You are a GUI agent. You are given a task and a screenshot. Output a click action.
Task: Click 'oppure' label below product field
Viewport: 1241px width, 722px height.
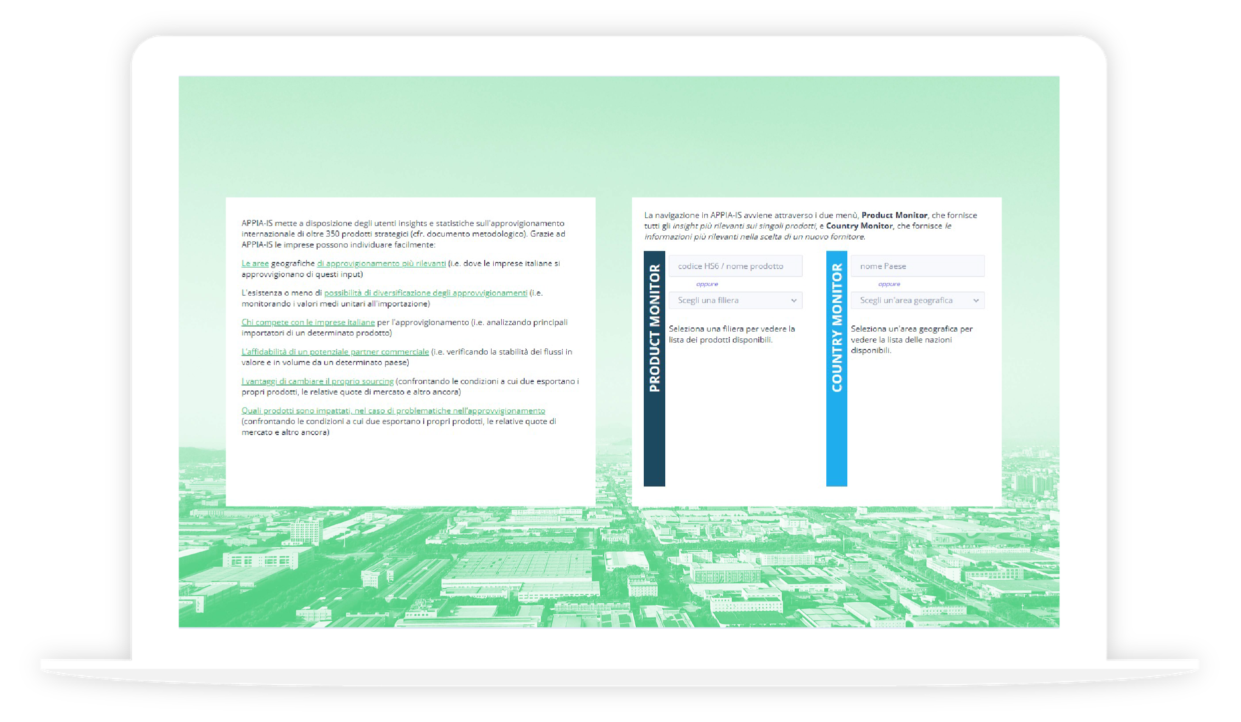(x=707, y=284)
